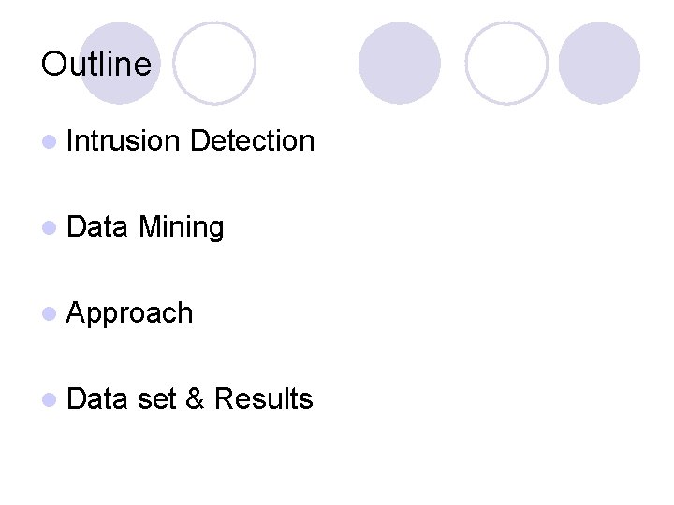Image resolution: width=674 pixels, height=505 pixels.
Task: Select the hollow circle between the right filled circles
Action: [x=506, y=64]
